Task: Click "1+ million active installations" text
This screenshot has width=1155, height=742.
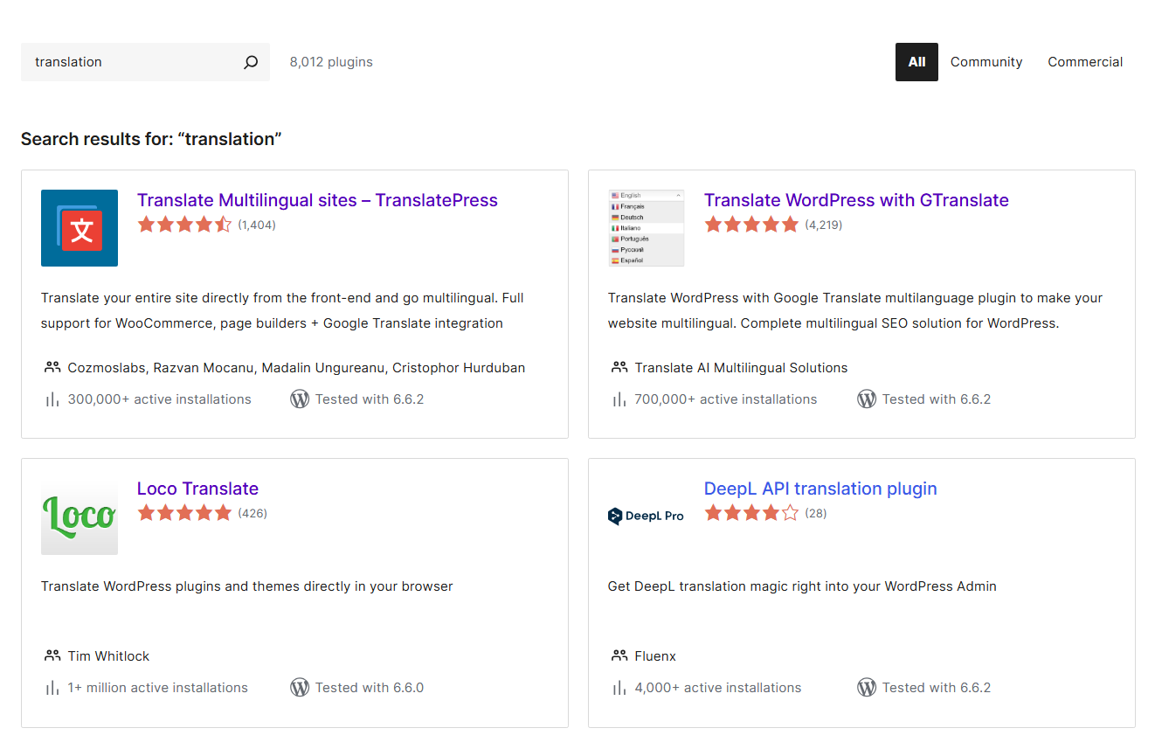Action: pyautogui.click(x=158, y=688)
